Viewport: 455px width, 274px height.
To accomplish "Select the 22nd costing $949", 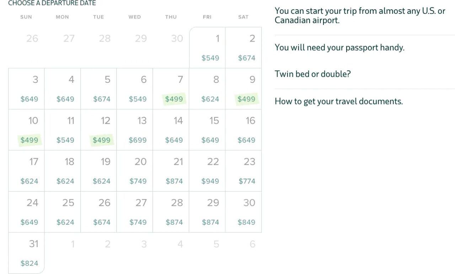I will pos(207,171).
